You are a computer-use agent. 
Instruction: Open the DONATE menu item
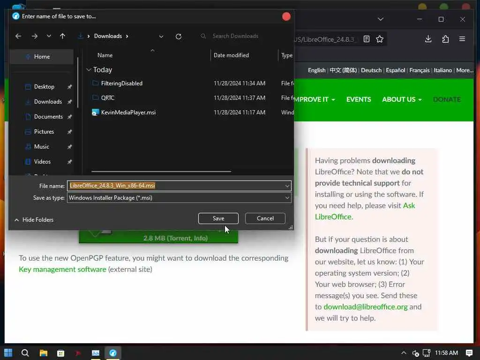click(447, 99)
